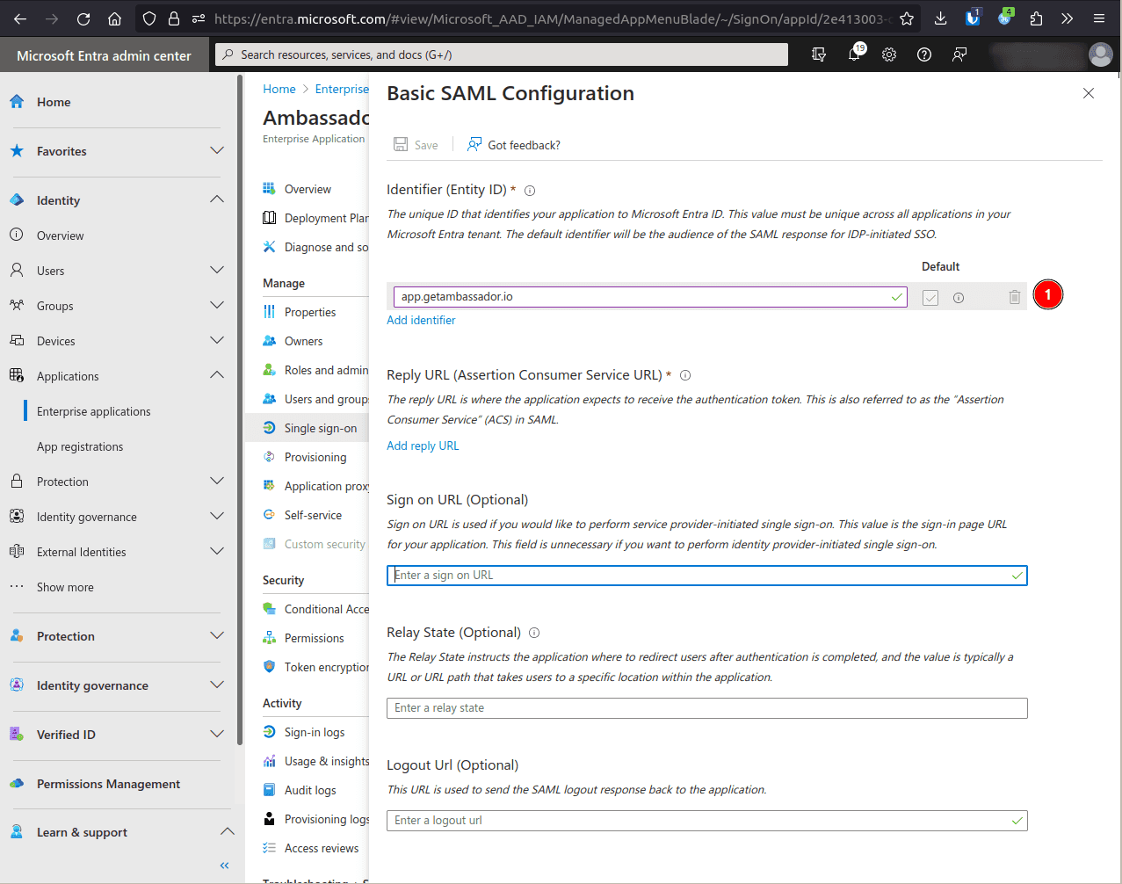Click Show more in left navigation
The width and height of the screenshot is (1122, 884).
pos(65,587)
